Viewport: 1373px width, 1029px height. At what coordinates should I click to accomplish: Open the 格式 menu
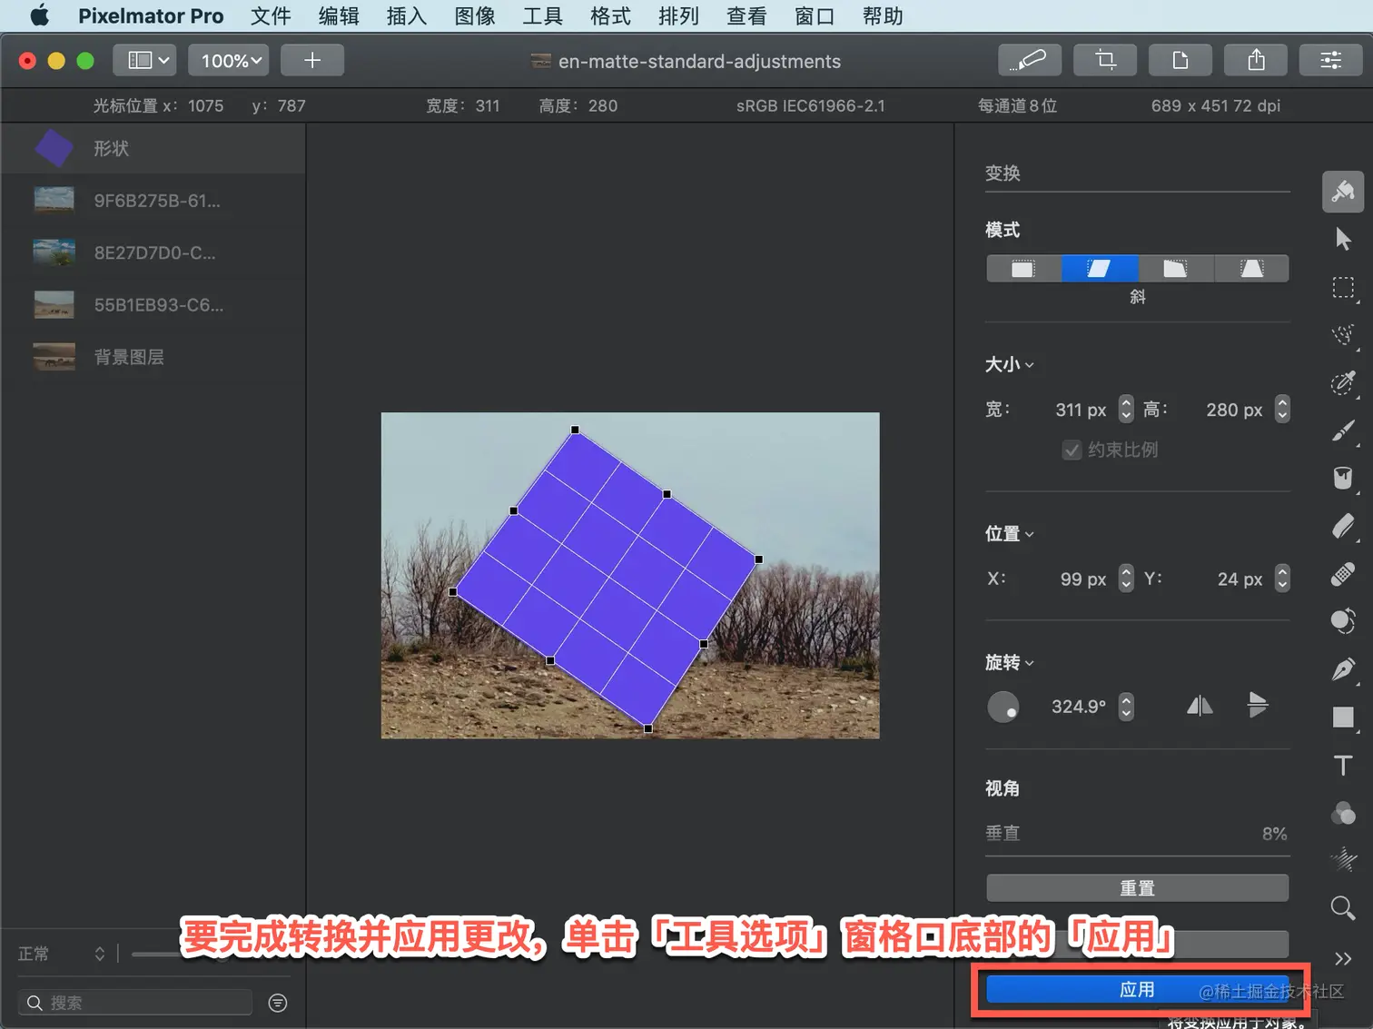coord(610,15)
